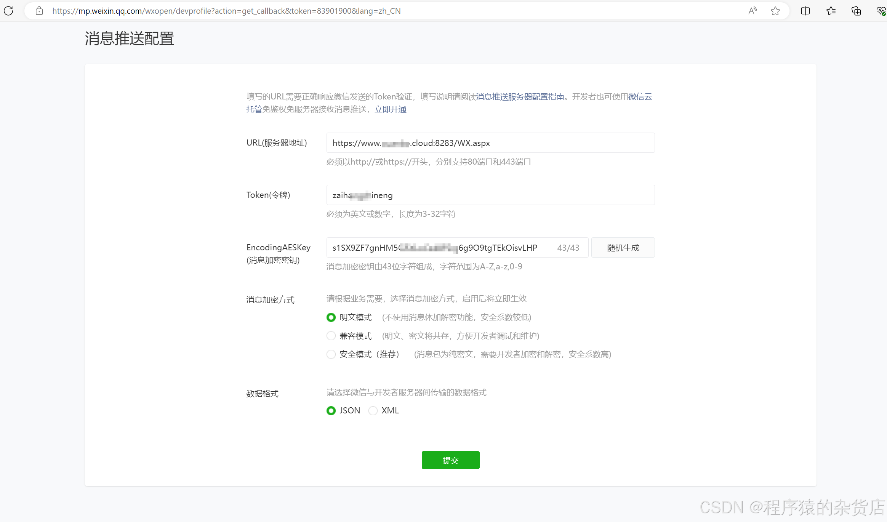Click the read aloud icon
This screenshot has width=887, height=522.
pos(752,11)
